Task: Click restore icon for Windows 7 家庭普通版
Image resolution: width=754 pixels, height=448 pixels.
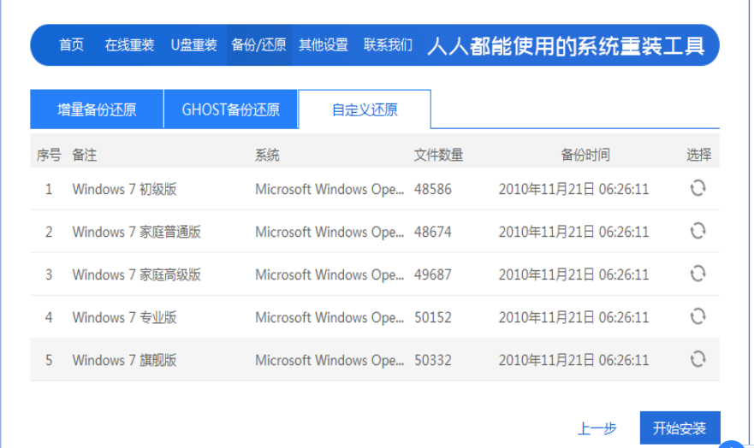Action: point(698,231)
